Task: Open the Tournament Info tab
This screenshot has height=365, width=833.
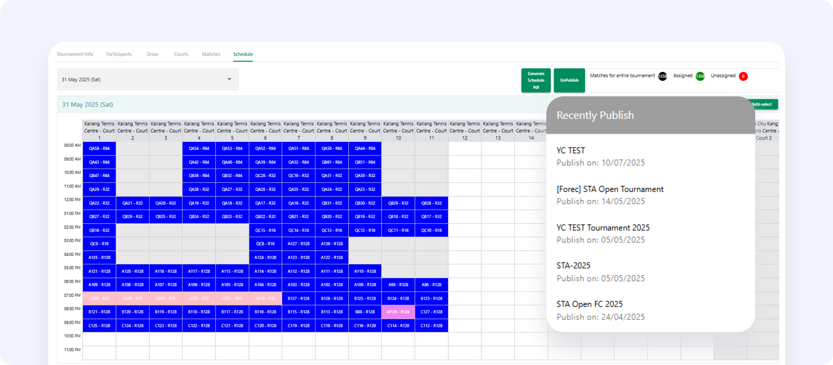Action: click(75, 54)
